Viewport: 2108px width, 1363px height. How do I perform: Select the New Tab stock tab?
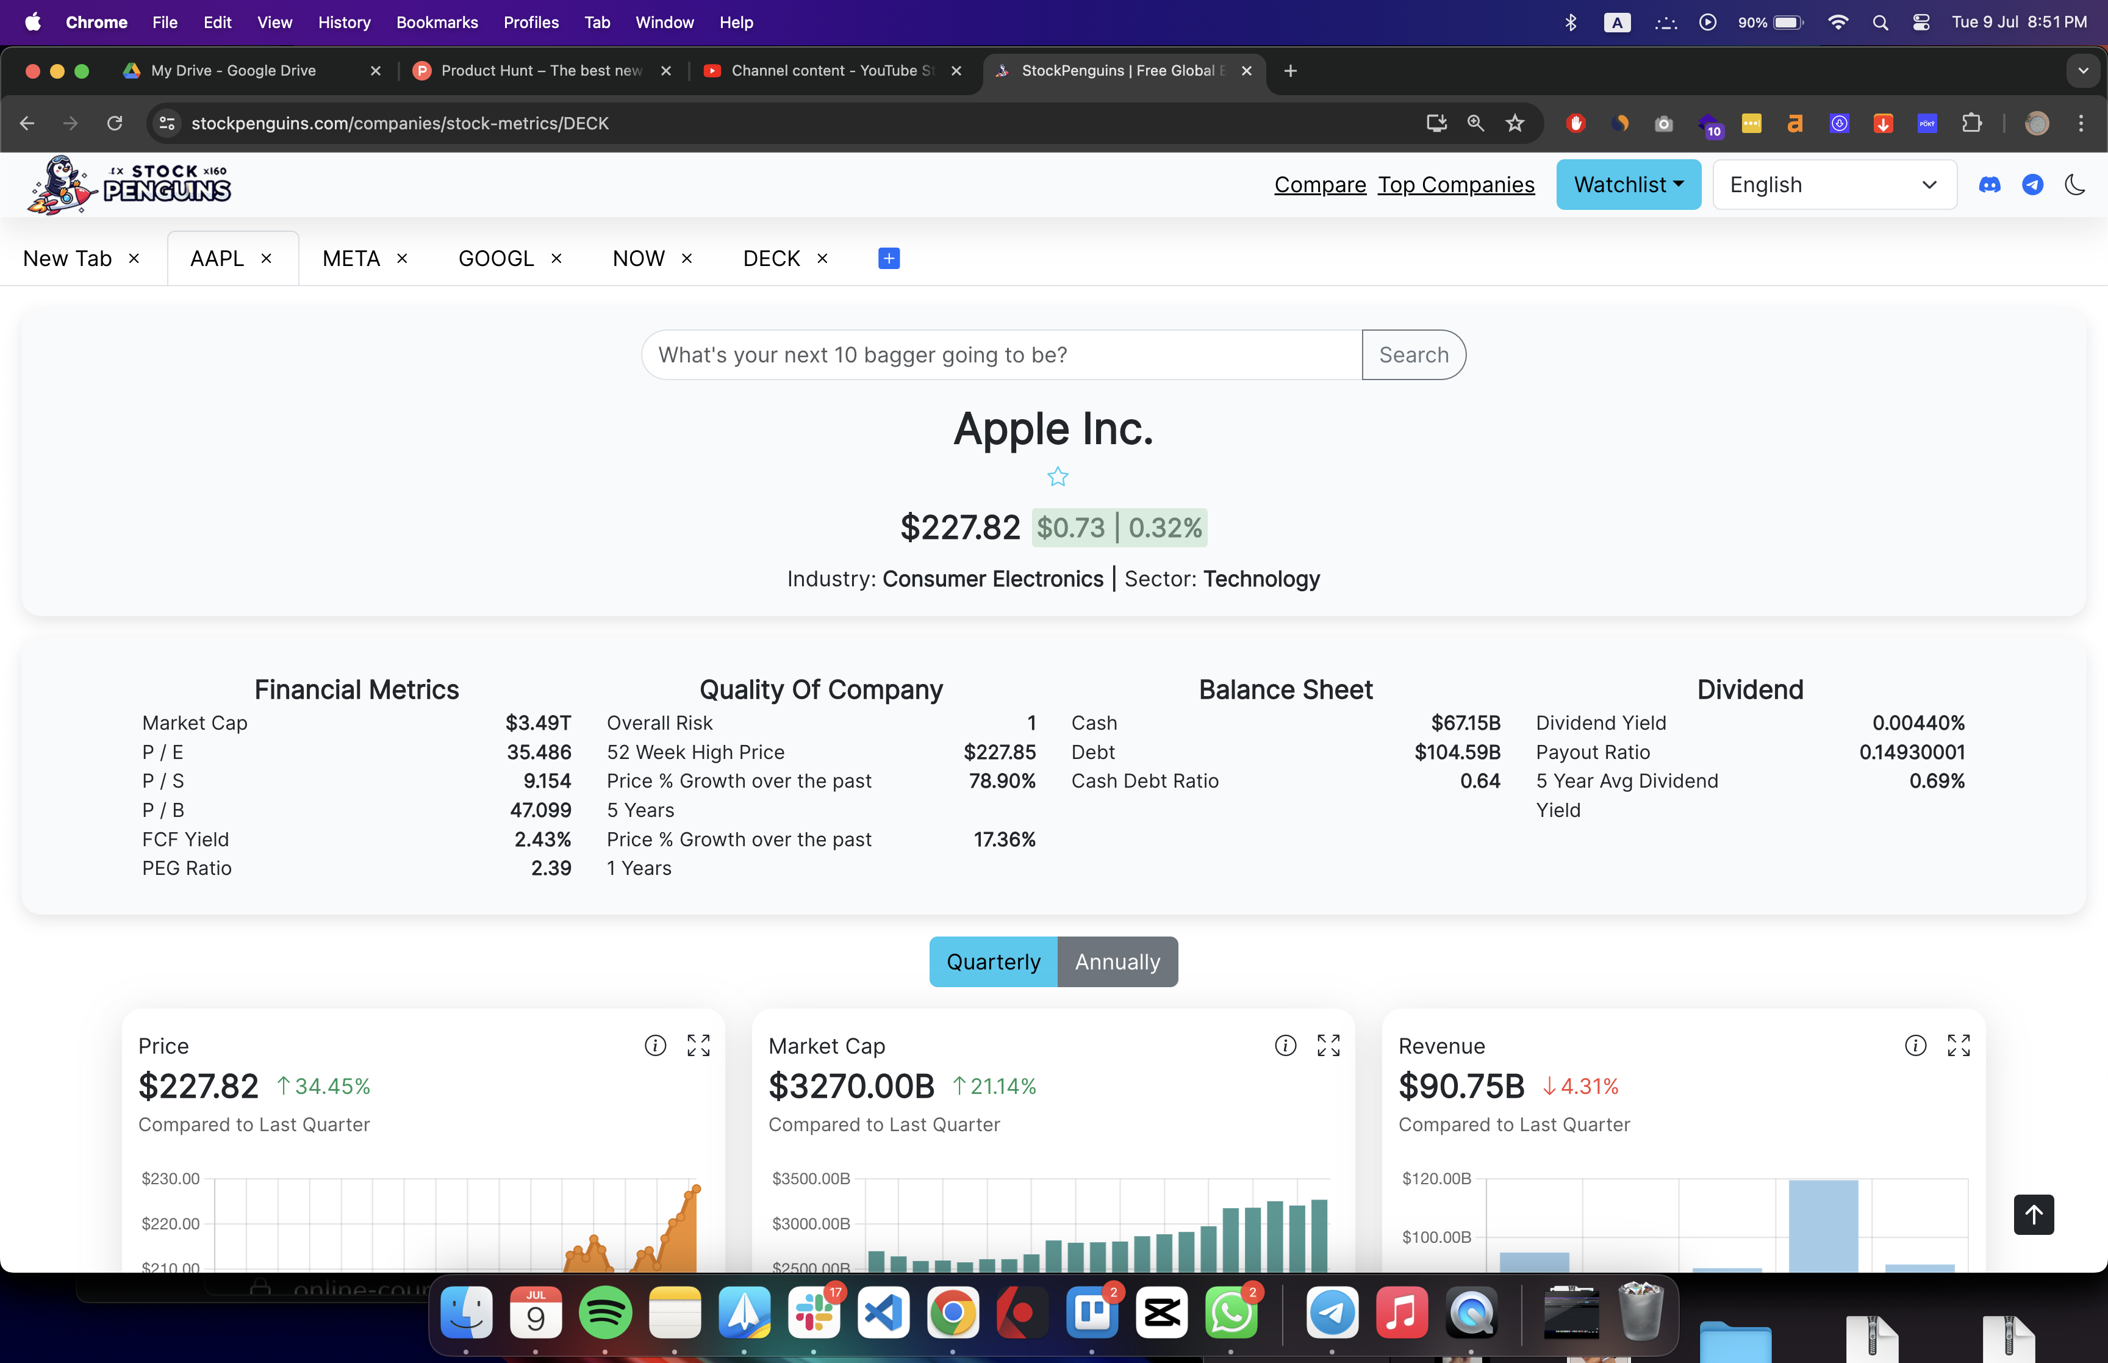(67, 259)
